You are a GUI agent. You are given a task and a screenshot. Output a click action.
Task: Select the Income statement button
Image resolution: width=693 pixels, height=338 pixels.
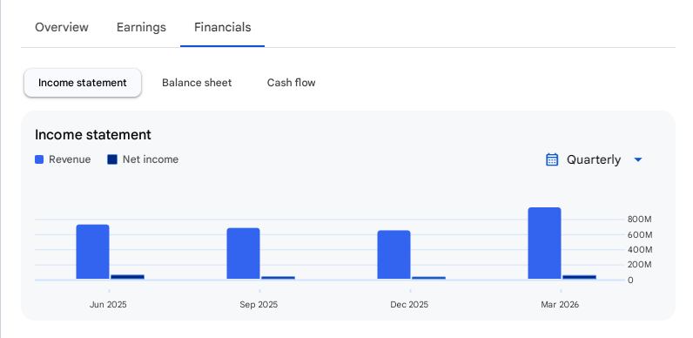point(83,83)
